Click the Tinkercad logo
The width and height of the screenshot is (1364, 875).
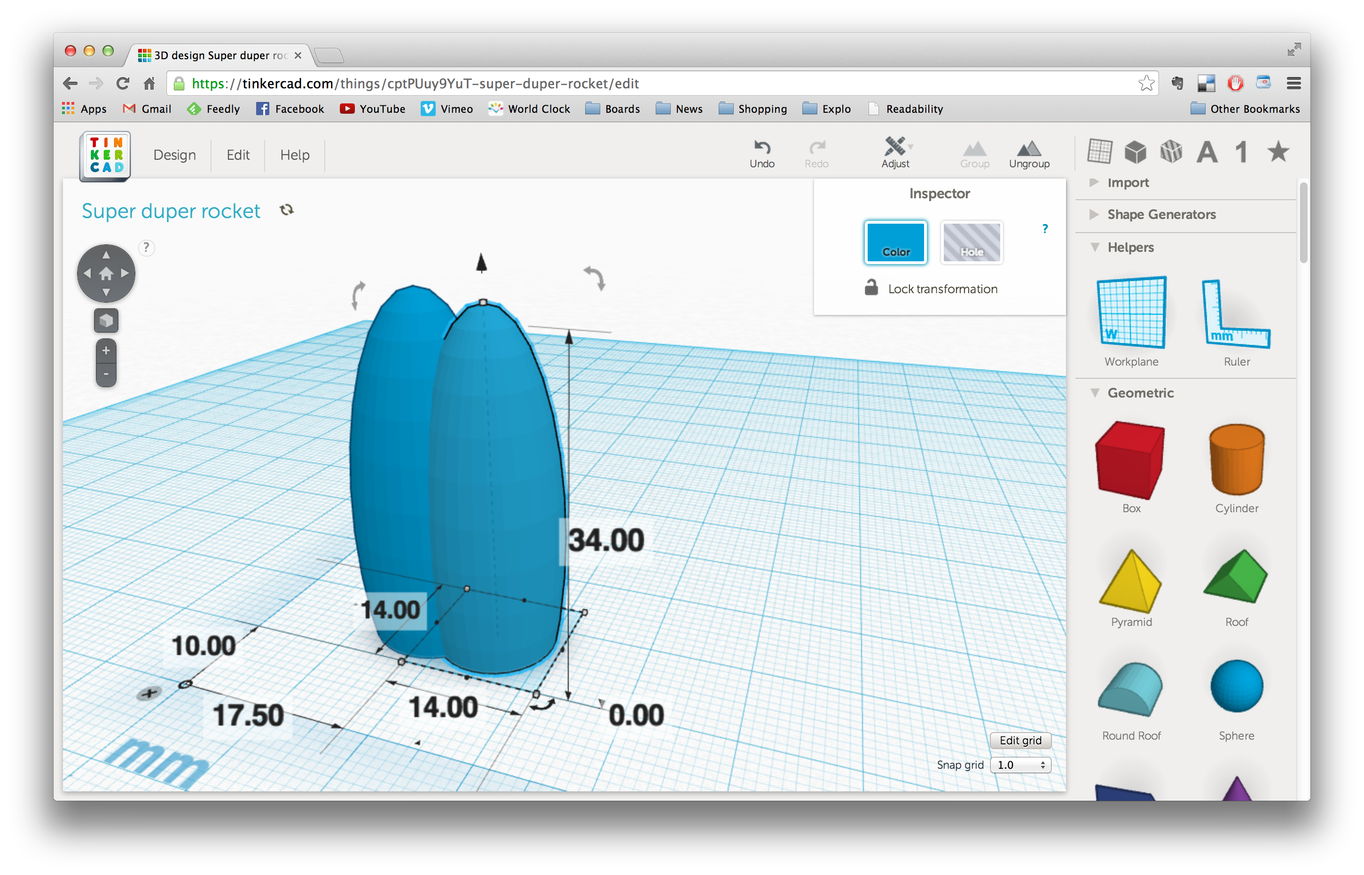tap(105, 156)
